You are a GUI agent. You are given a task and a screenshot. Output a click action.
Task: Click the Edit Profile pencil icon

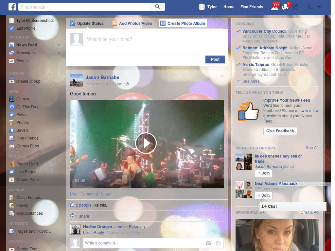pyautogui.click(x=12, y=28)
